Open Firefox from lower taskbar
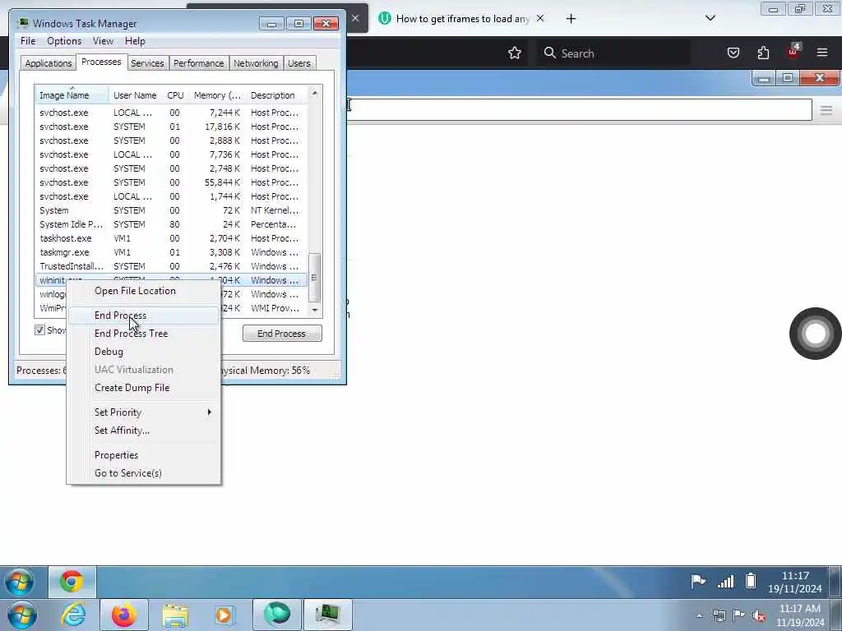Screen dimensions: 842x631 pyautogui.click(x=123, y=615)
